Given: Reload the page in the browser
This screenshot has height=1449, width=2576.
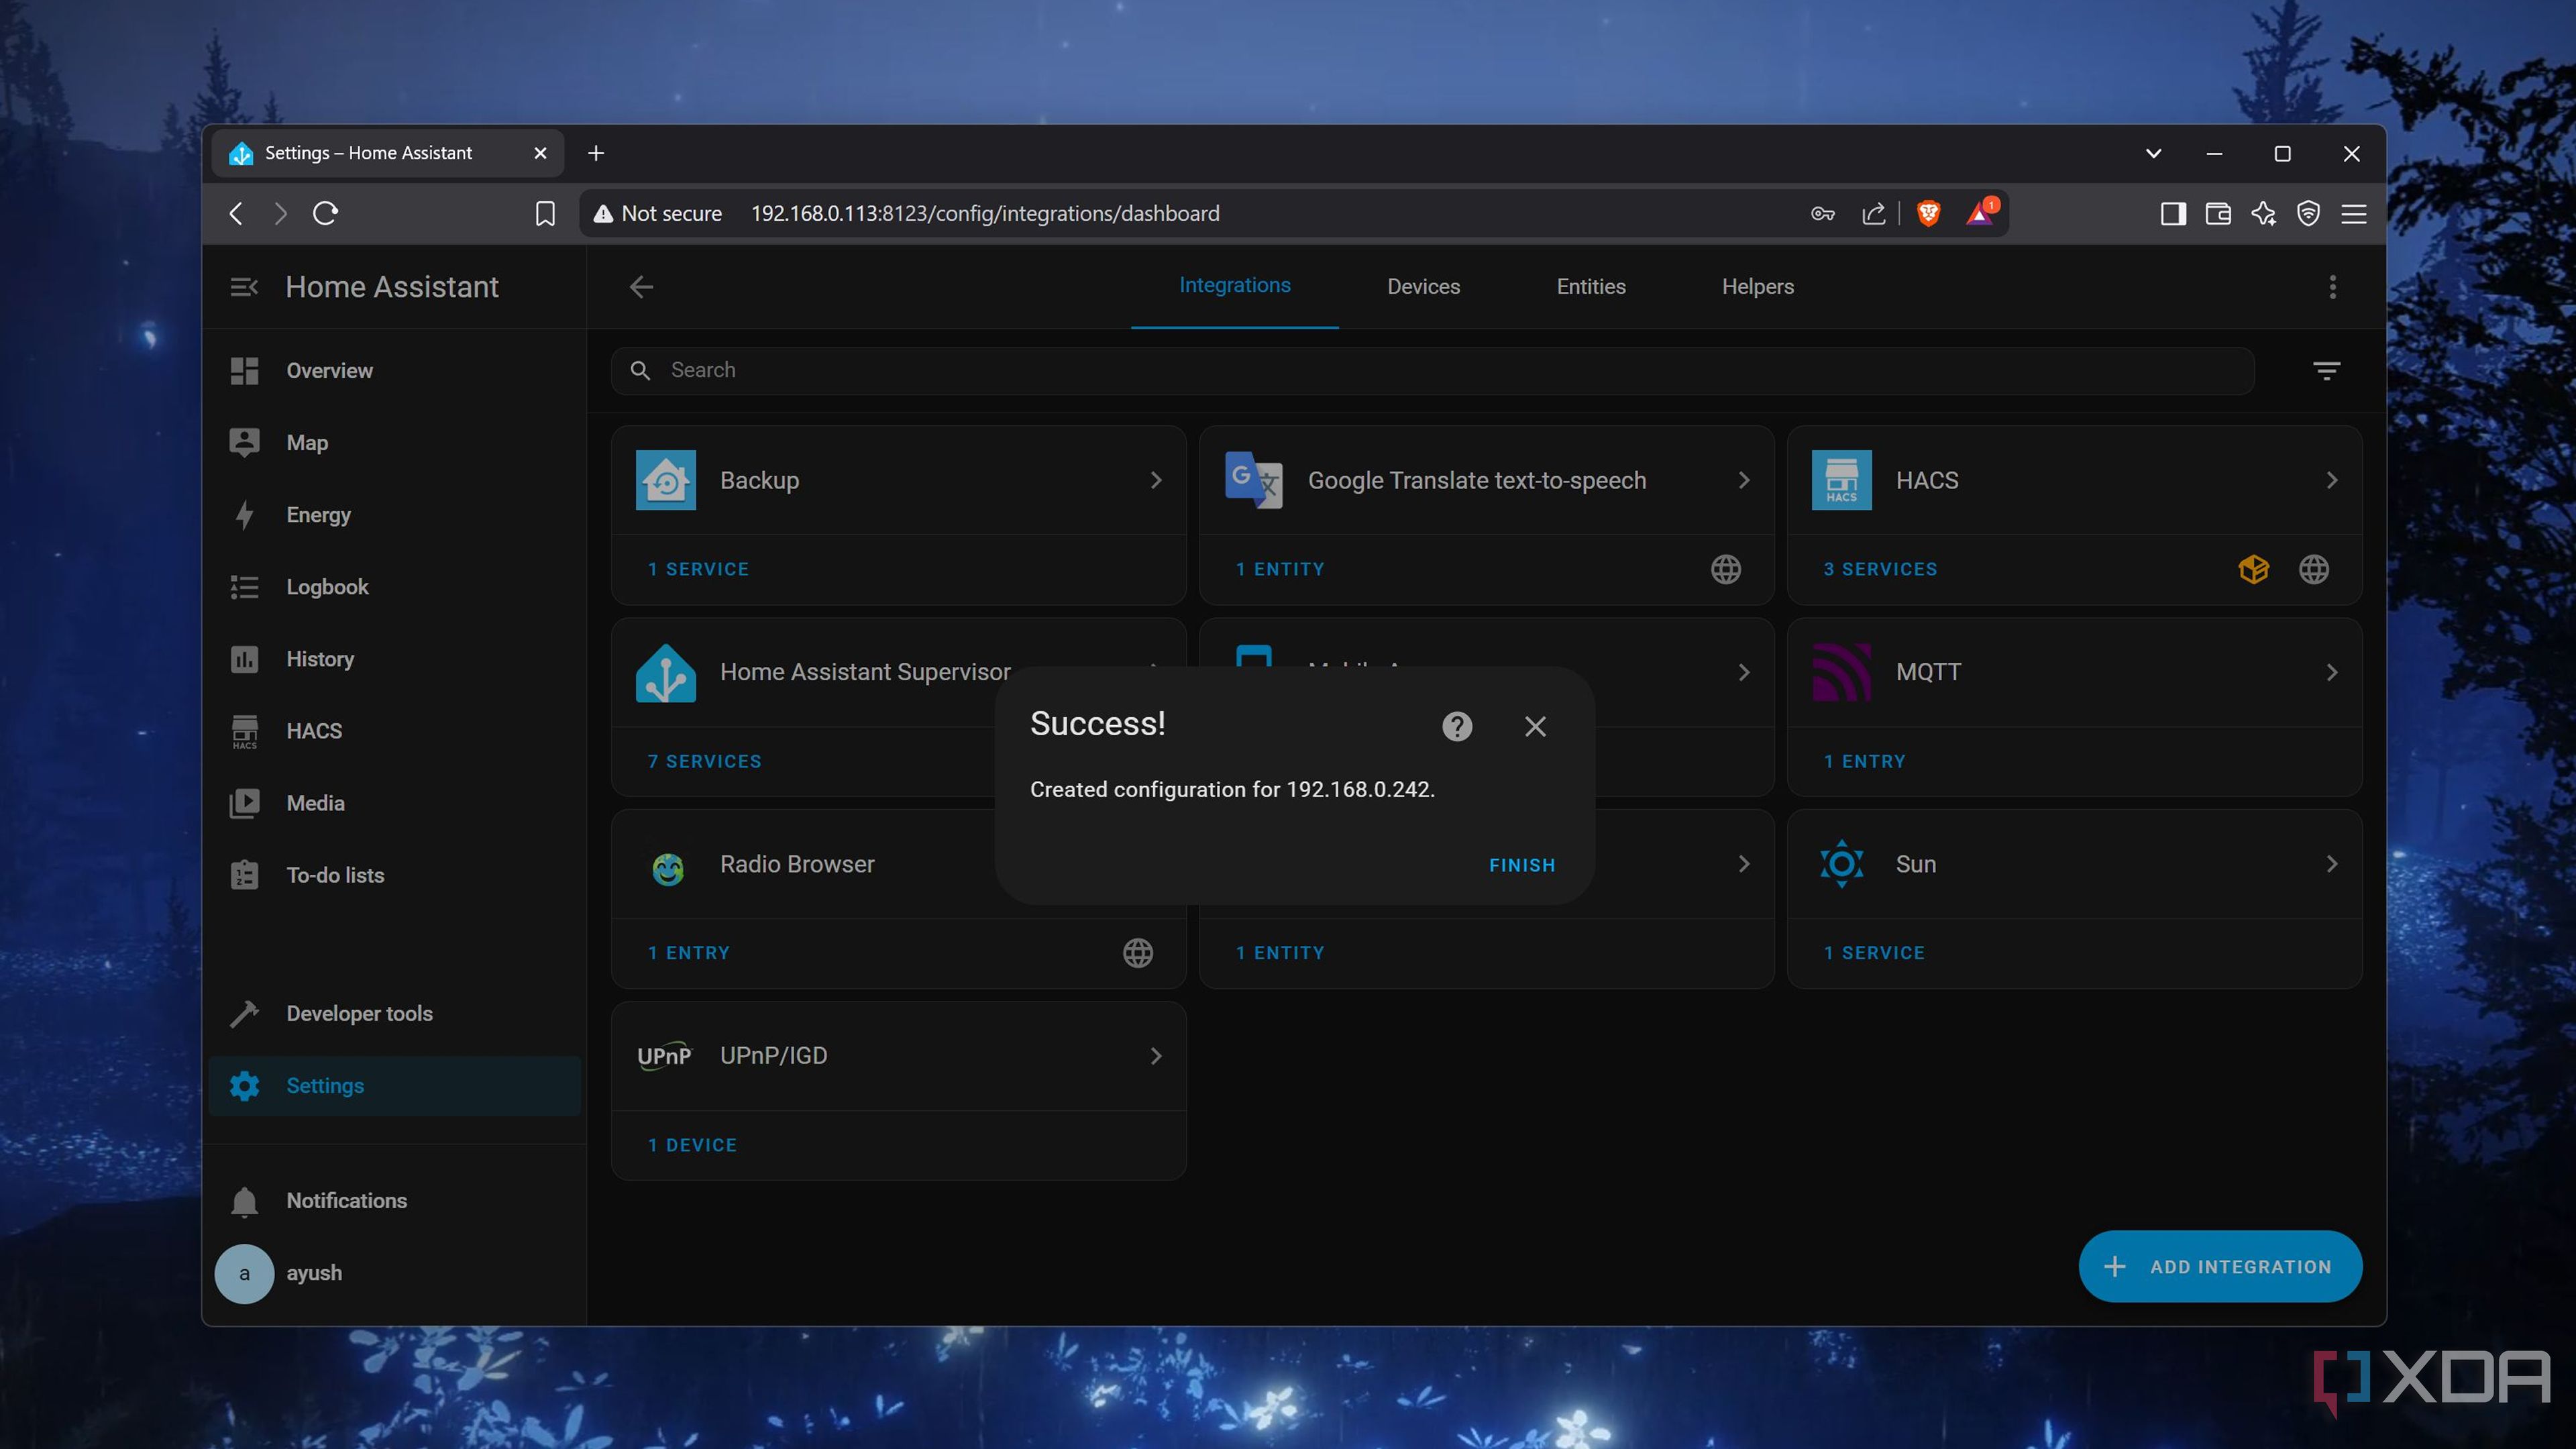Looking at the screenshot, I should 325,213.
